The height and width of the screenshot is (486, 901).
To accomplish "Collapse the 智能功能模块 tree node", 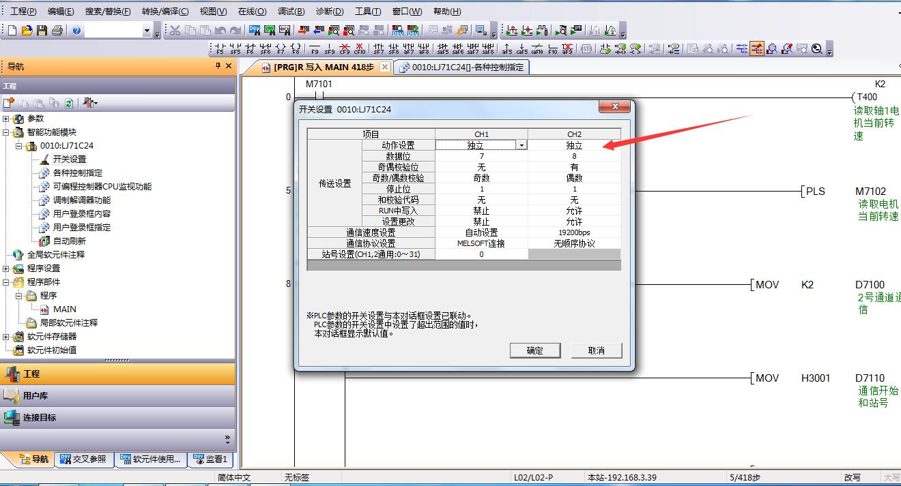I will (6, 132).
